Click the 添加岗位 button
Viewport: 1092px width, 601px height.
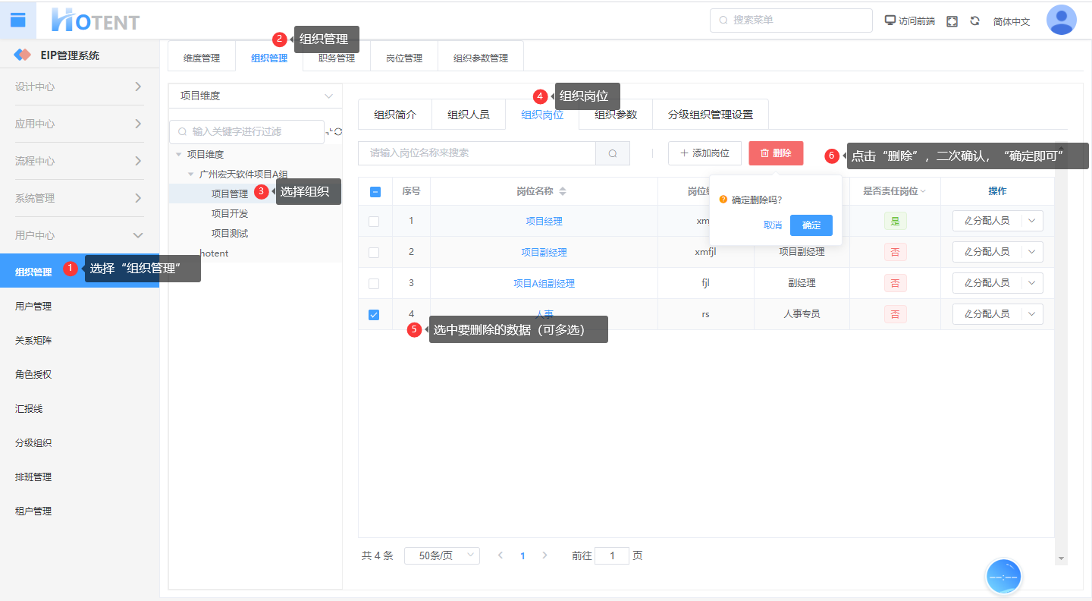coord(704,153)
